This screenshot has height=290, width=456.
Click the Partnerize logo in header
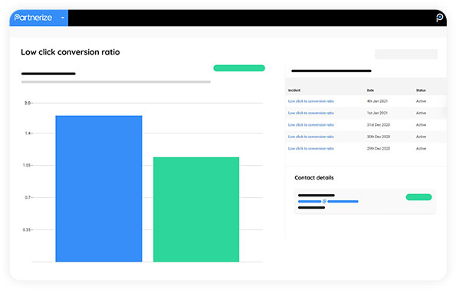coord(33,18)
